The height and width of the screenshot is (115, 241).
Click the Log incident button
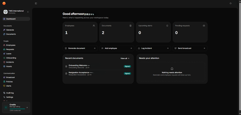pyautogui.click(x=153, y=48)
